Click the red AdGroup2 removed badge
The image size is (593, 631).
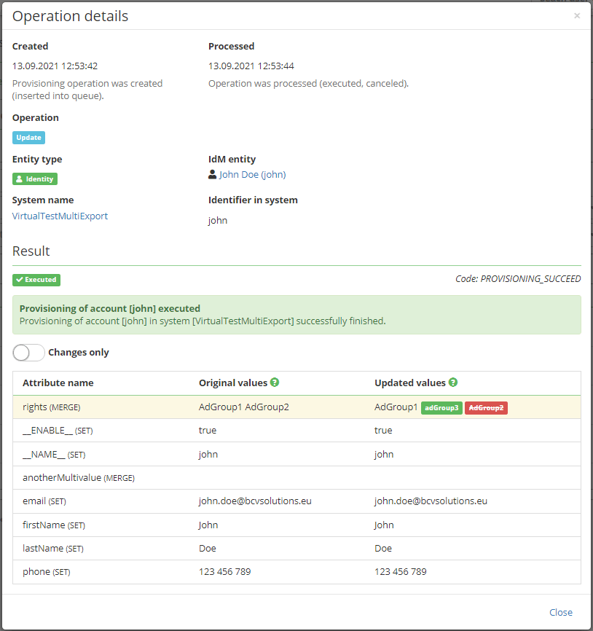pos(486,408)
